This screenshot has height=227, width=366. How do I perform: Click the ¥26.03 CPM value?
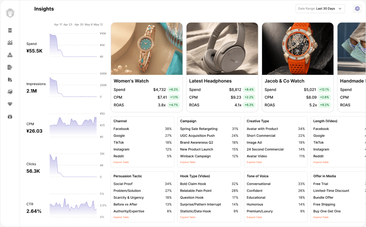34,131
